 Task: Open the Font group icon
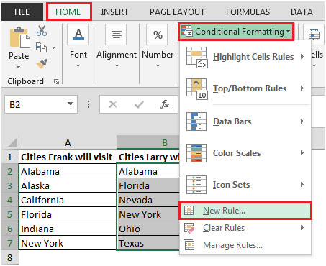pyautogui.click(x=78, y=35)
